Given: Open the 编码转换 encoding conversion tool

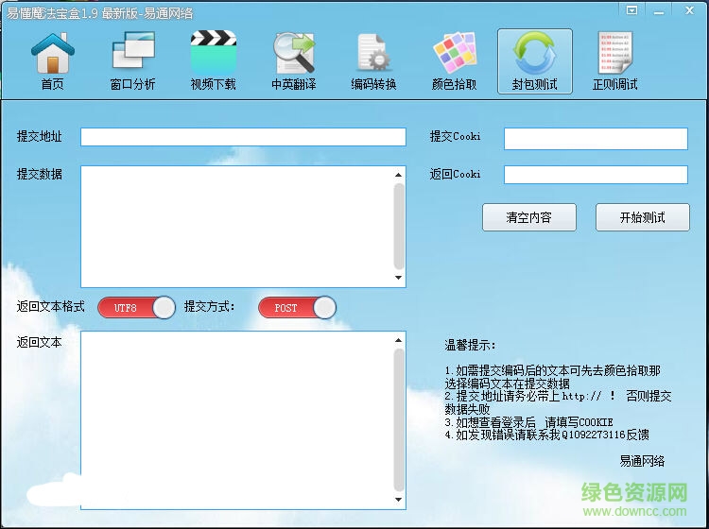Looking at the screenshot, I should pyautogui.click(x=373, y=61).
